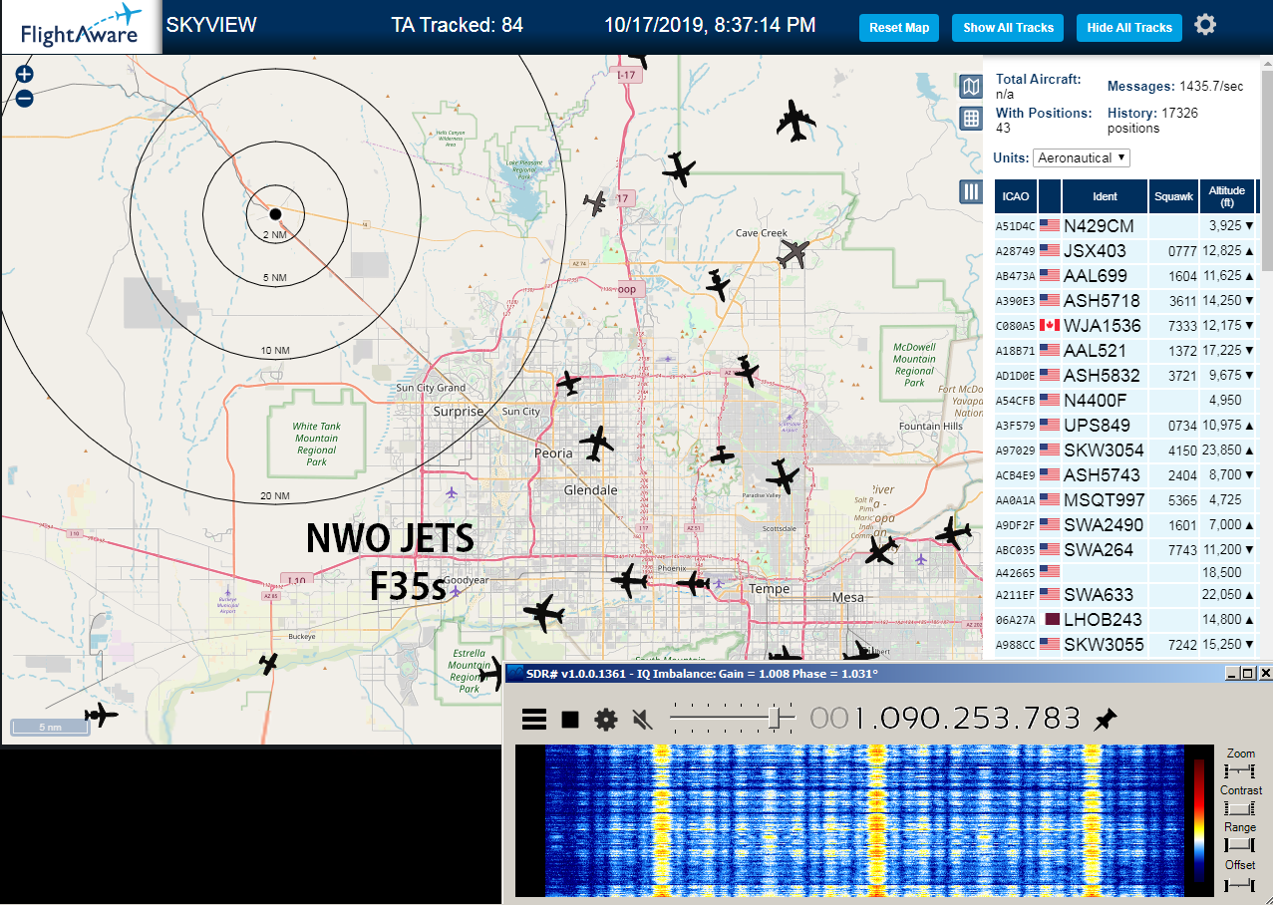
Task: Sort table by Squawk column header
Action: point(1173,196)
